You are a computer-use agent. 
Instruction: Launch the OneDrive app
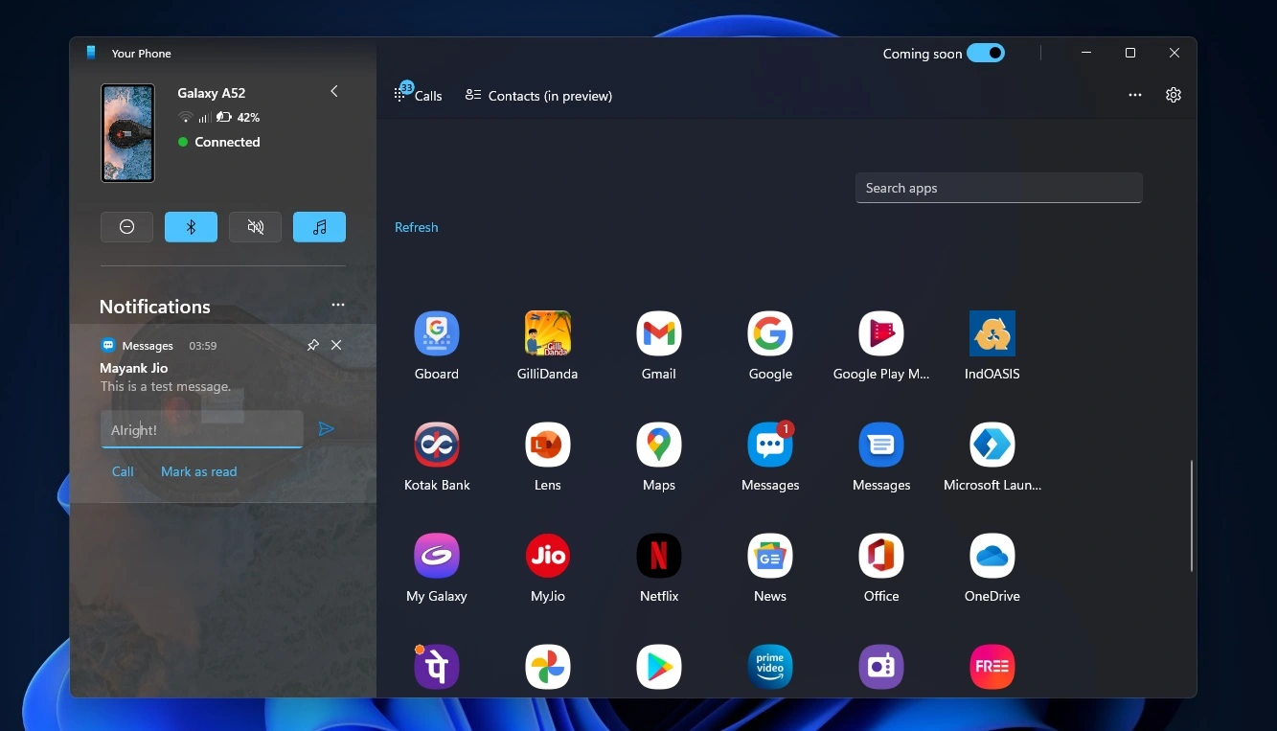pos(992,555)
